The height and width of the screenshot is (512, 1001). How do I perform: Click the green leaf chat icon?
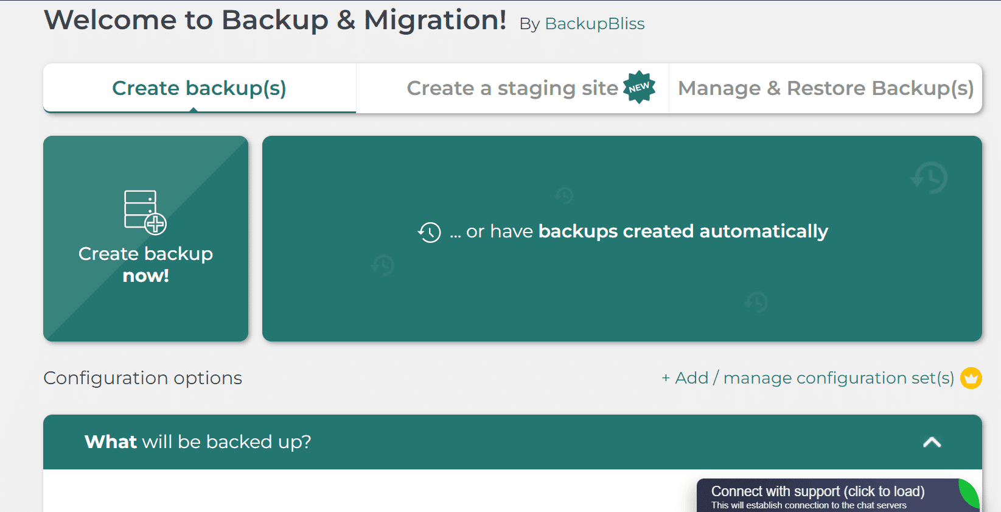pyautogui.click(x=969, y=493)
